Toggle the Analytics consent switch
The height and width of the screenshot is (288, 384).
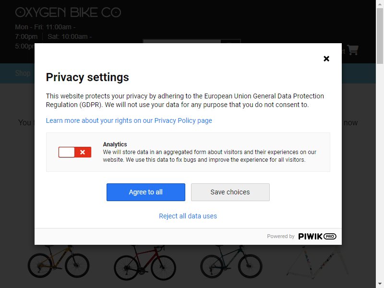(75, 152)
